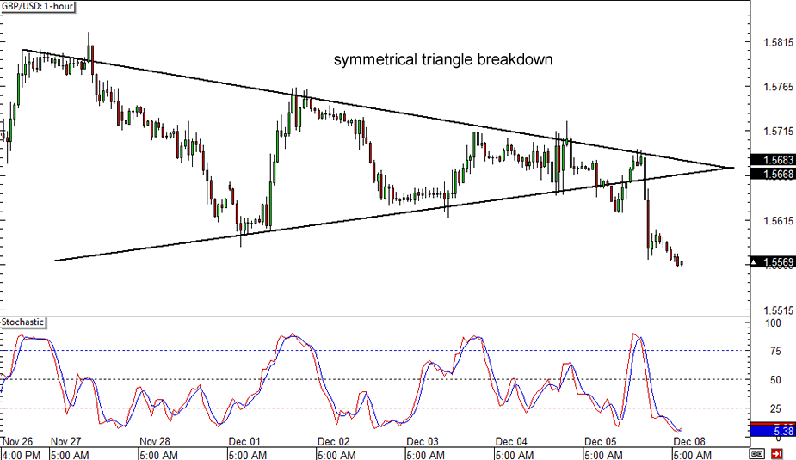Click the Dec 08 date label
Image resolution: width=796 pixels, height=460 pixels.
point(689,441)
